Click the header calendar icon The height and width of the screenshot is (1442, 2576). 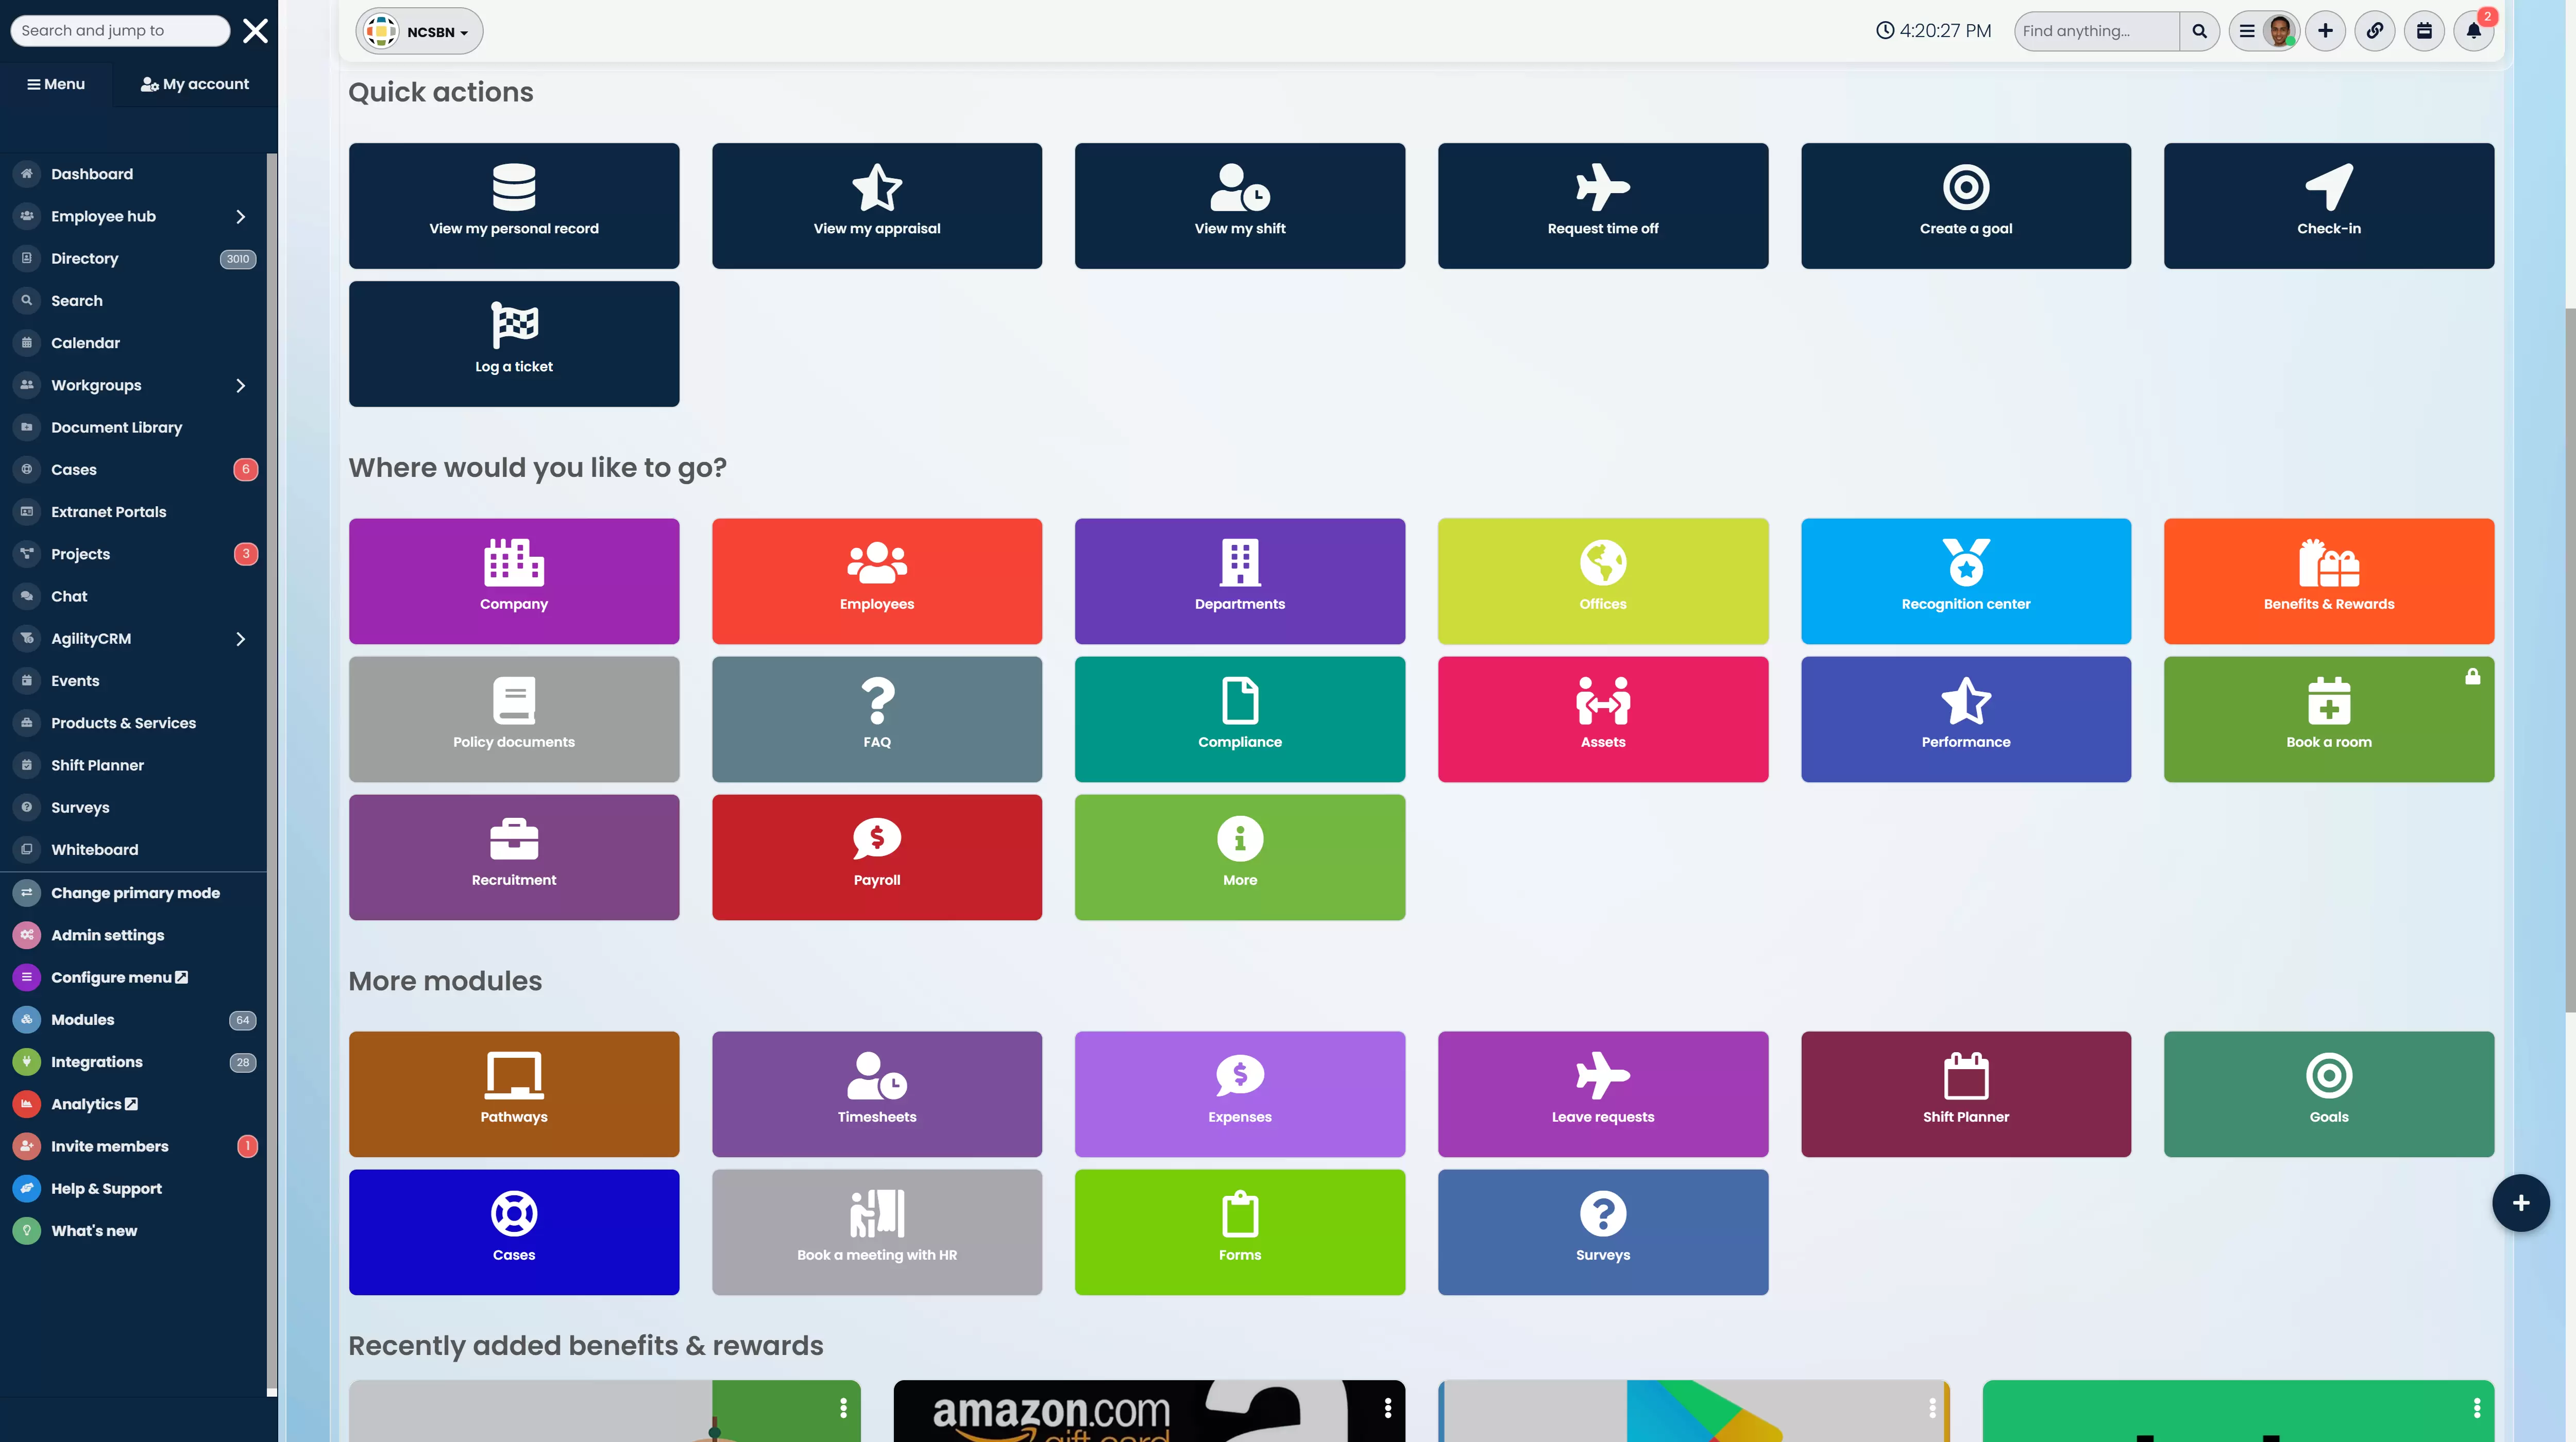(2424, 31)
